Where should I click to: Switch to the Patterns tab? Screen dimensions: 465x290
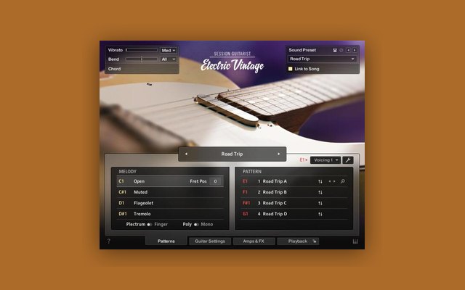pyautogui.click(x=166, y=241)
